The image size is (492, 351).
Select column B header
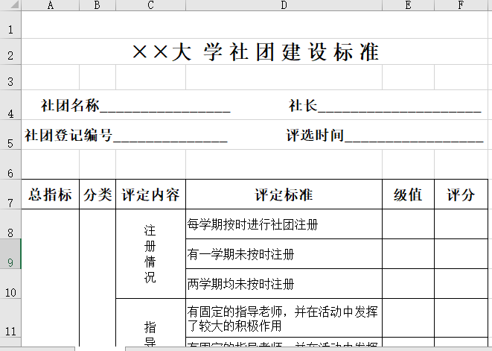point(98,6)
